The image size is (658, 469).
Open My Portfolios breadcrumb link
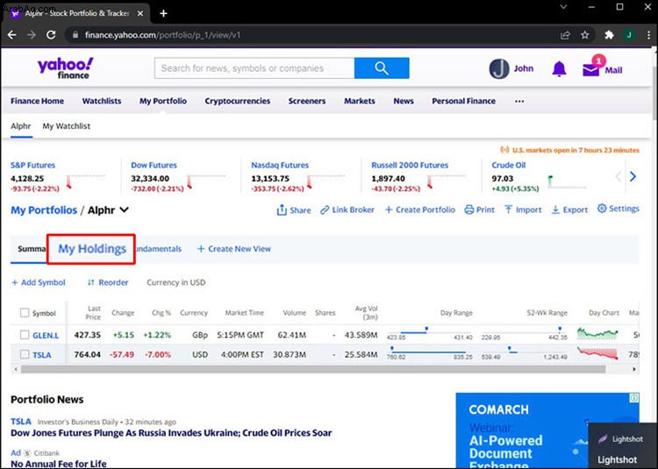[44, 210]
